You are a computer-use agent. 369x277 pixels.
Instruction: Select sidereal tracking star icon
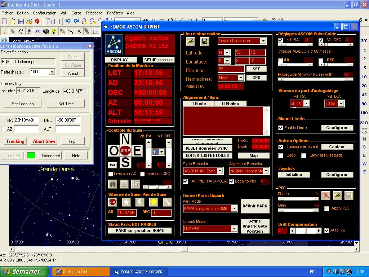coord(126,202)
